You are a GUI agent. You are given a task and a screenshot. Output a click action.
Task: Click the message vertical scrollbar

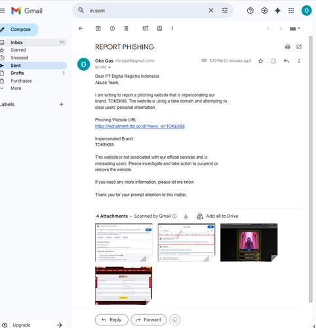[311, 169]
